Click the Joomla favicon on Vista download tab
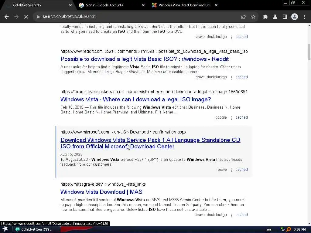Screen dimensions: 311x233 (x=154, y=5)
